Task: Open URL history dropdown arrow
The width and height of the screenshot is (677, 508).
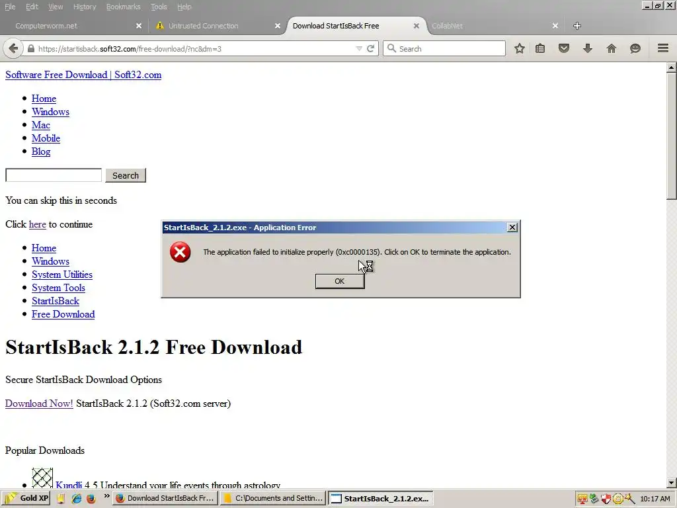Action: 359,49
